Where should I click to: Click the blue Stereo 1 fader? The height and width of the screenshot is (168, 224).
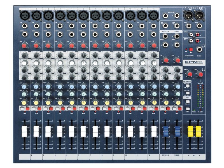[166, 130]
